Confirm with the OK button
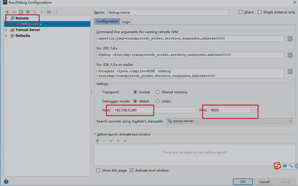This screenshot has width=298, height=186. 243,182
